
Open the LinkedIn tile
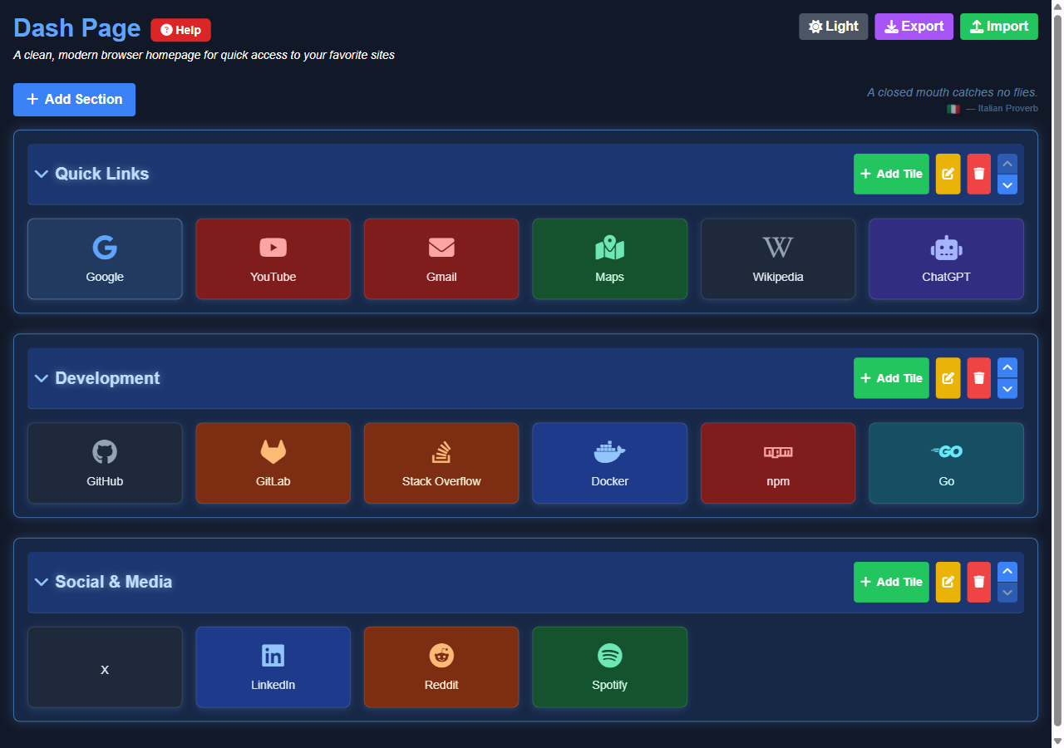pos(273,667)
